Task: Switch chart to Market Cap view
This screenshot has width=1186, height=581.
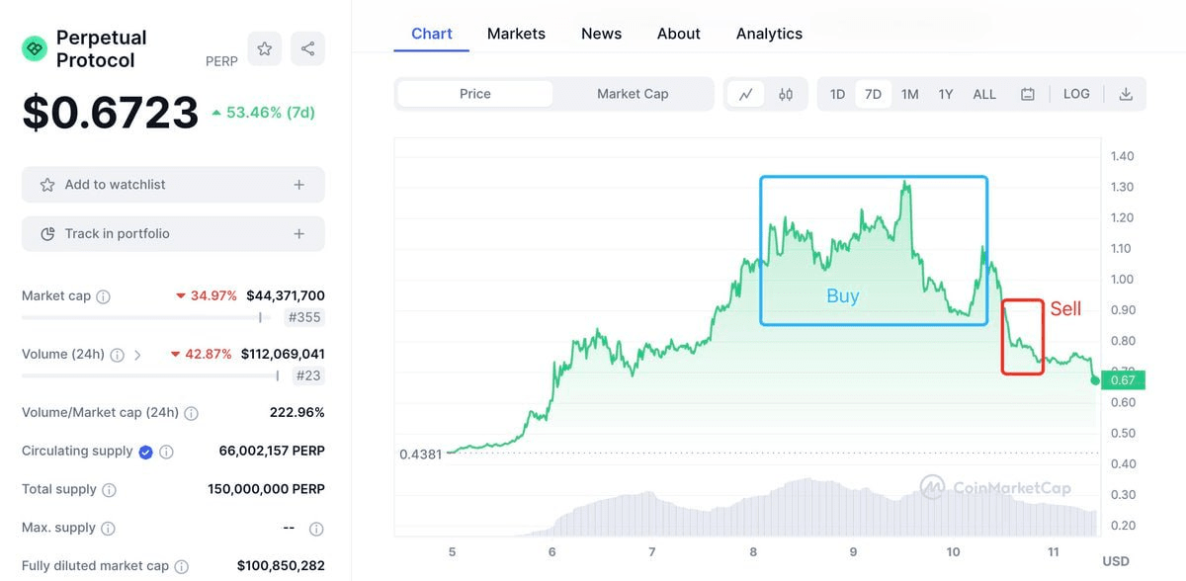Action: click(x=633, y=94)
